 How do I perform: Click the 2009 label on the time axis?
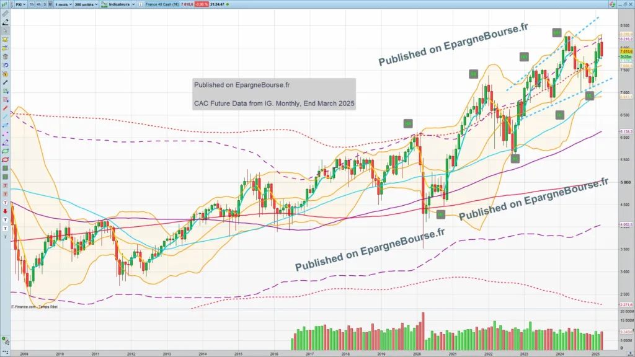tap(24, 354)
